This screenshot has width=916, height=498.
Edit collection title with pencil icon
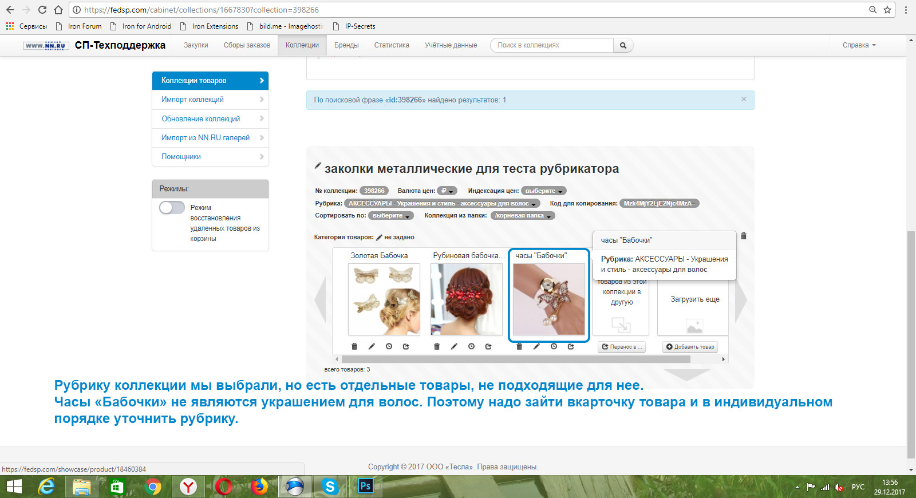(318, 166)
